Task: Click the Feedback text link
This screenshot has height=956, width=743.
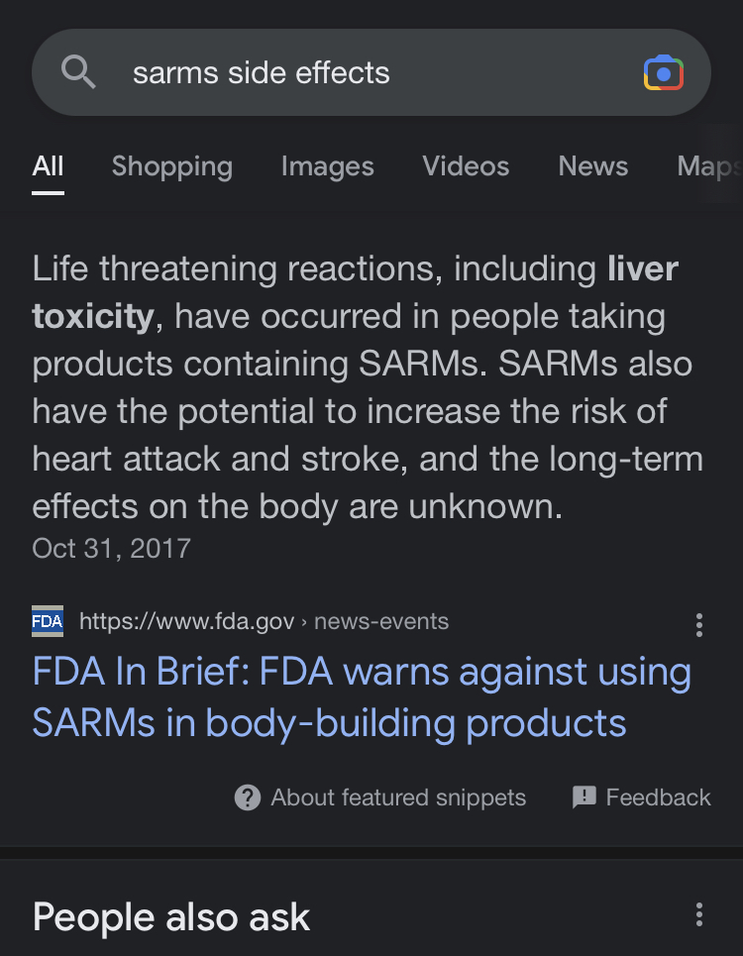Action: 658,797
